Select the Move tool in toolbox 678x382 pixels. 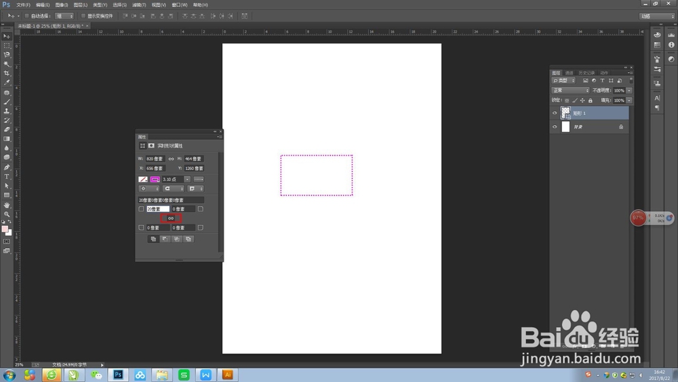coord(7,37)
